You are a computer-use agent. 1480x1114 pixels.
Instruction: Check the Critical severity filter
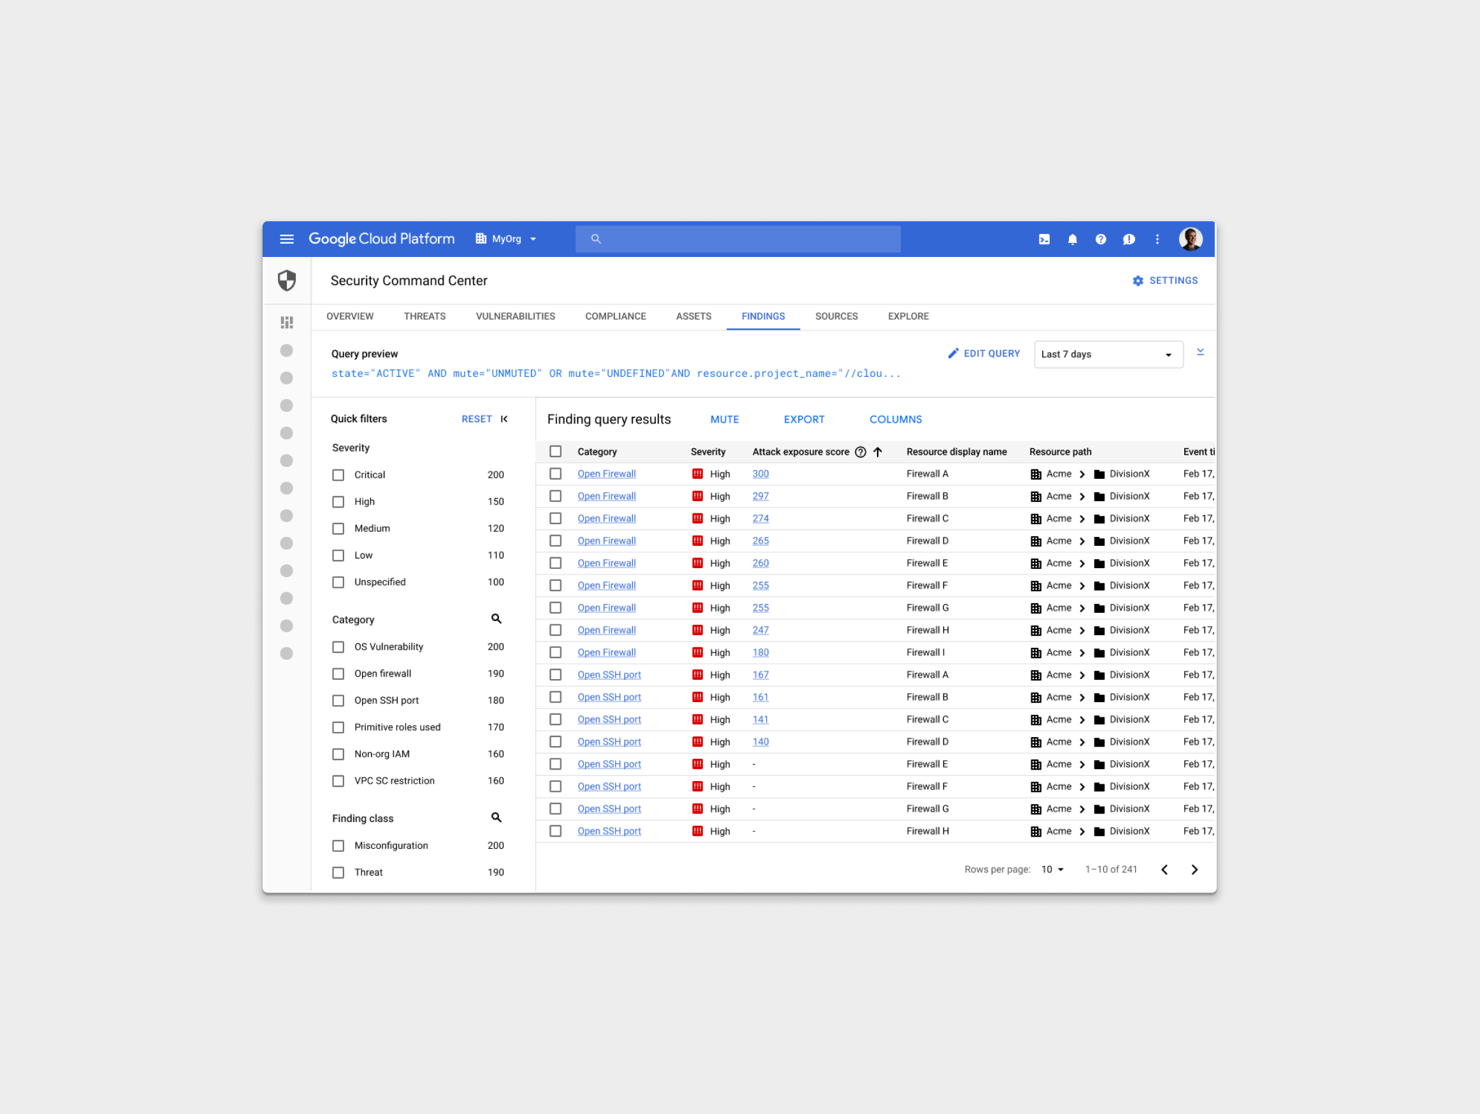338,475
